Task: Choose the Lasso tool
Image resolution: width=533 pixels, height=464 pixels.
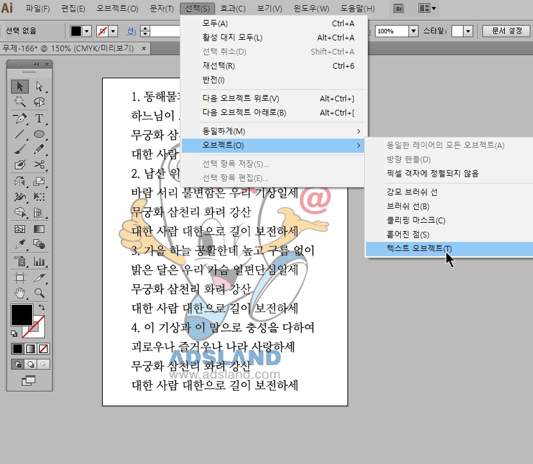Action: coord(39,101)
